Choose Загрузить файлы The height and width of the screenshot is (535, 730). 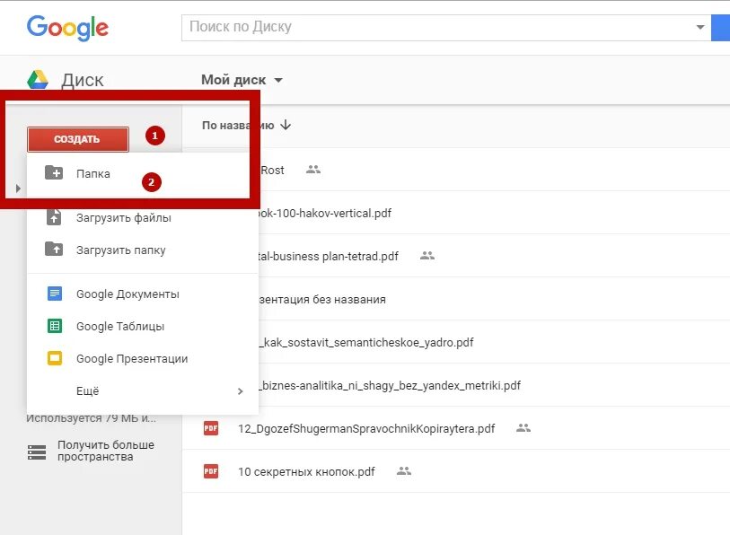point(143,217)
